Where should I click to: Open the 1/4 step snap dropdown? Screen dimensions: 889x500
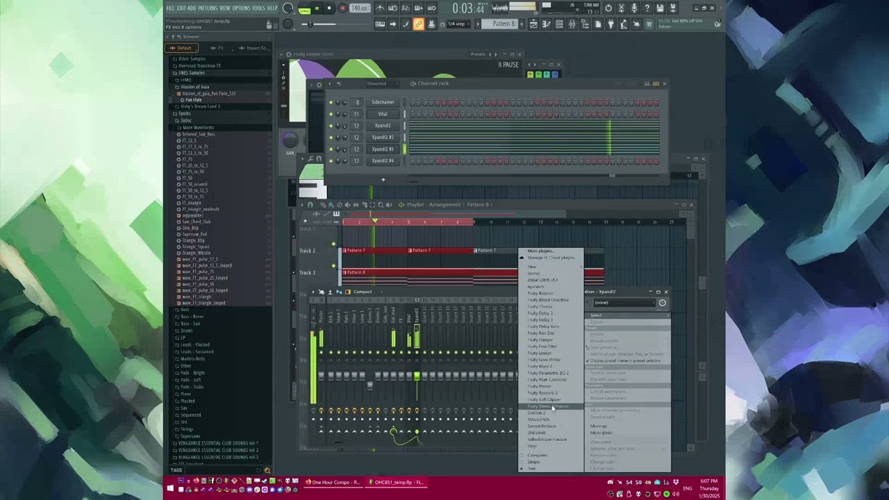click(x=459, y=24)
